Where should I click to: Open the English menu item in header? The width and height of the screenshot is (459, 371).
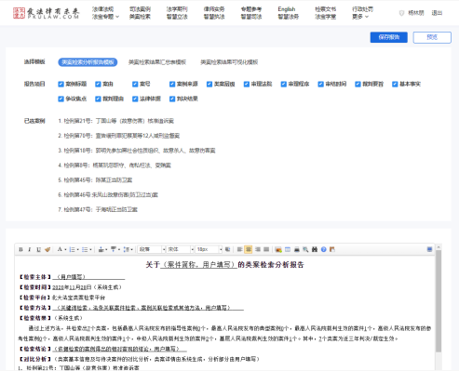coord(287,9)
